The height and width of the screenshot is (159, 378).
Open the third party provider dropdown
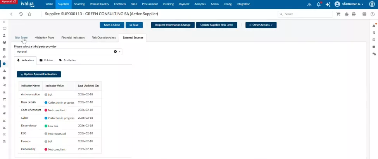[120, 52]
